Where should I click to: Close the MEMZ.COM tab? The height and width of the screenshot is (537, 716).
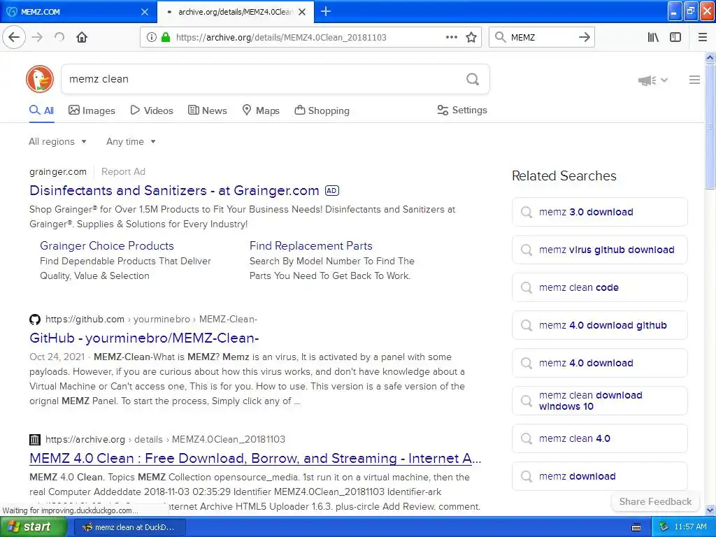(x=145, y=12)
